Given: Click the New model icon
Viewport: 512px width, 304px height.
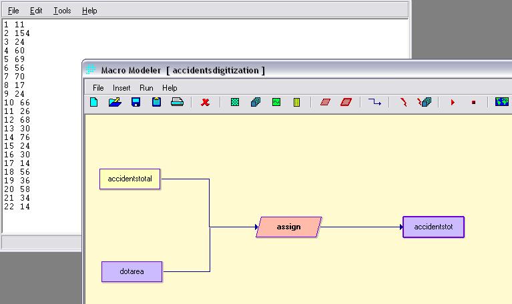Looking at the screenshot, I should (94, 102).
